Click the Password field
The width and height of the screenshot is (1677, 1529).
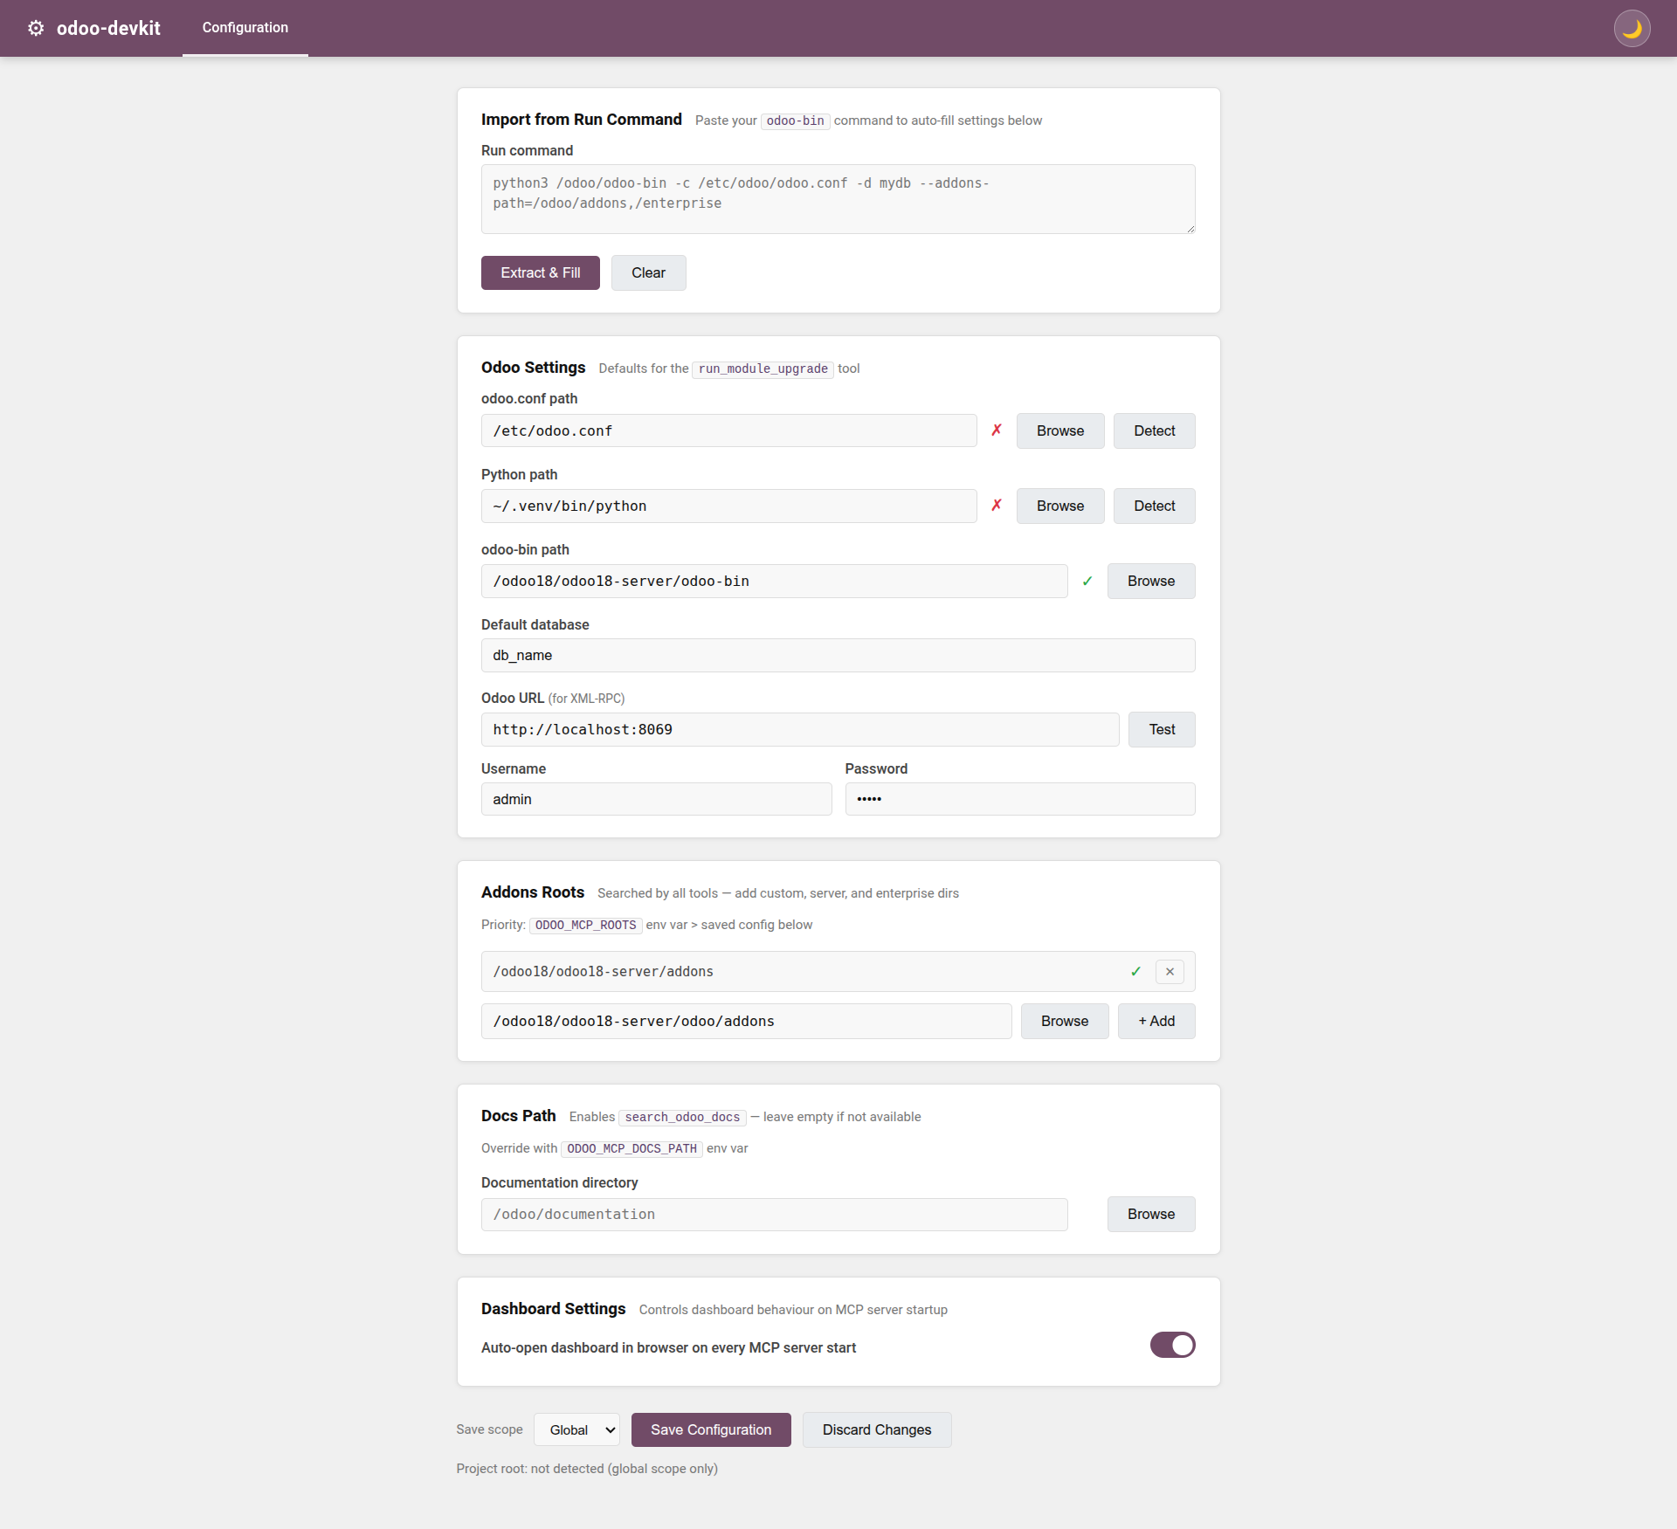tap(1019, 799)
